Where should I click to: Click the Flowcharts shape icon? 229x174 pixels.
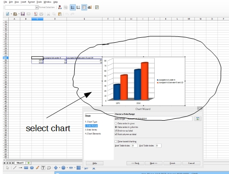pos(78,168)
